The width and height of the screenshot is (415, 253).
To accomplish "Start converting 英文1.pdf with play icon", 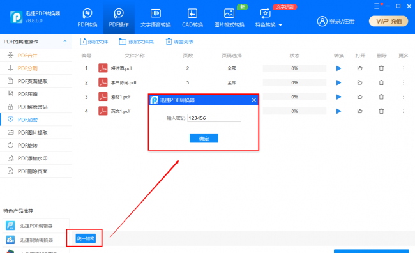I will pyautogui.click(x=338, y=111).
